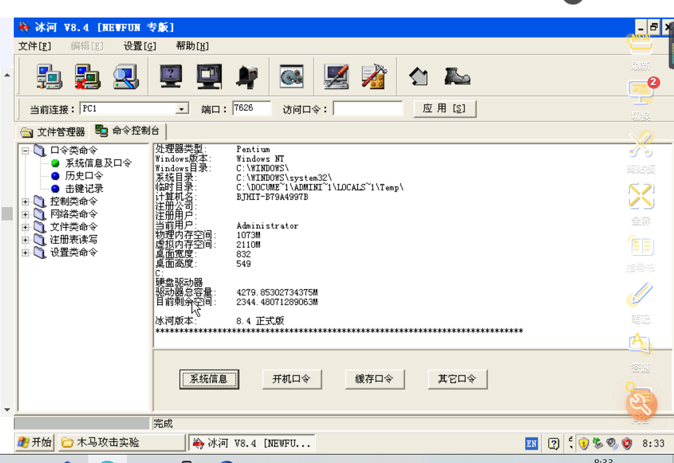The image size is (674, 463).
Task: Click the left page scrollbar up arrow
Action: tap(7, 75)
